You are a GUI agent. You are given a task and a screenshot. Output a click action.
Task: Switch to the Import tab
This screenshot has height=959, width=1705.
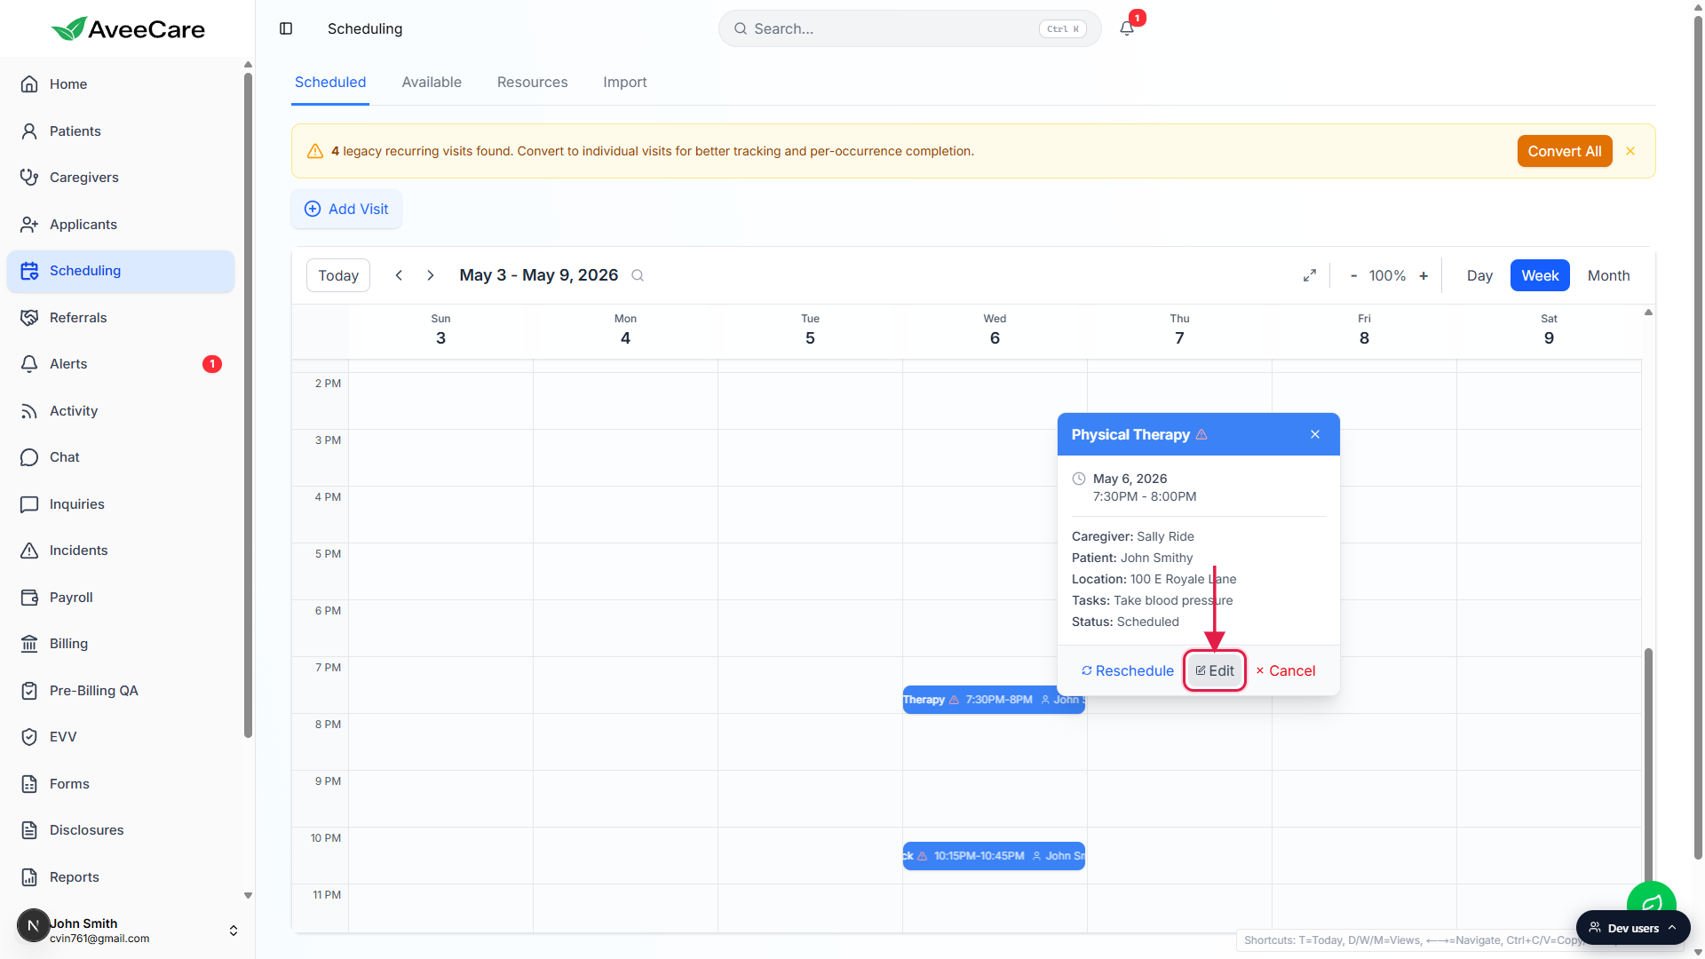tap(625, 82)
